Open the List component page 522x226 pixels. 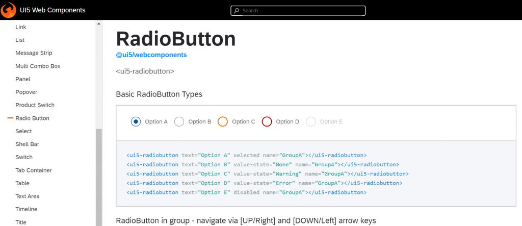pyautogui.click(x=20, y=40)
